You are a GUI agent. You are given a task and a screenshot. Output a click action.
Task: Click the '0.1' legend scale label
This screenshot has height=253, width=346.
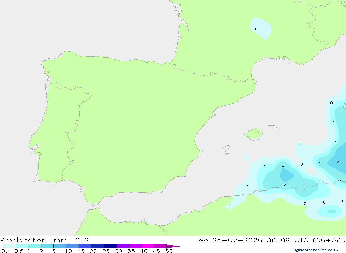click(x=6, y=251)
